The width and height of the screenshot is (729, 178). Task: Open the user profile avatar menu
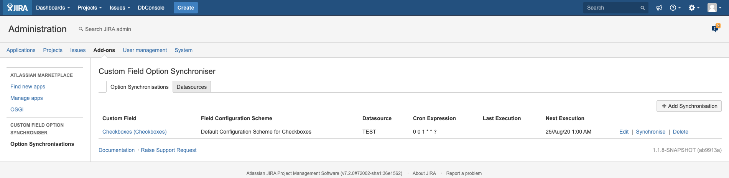pyautogui.click(x=714, y=8)
